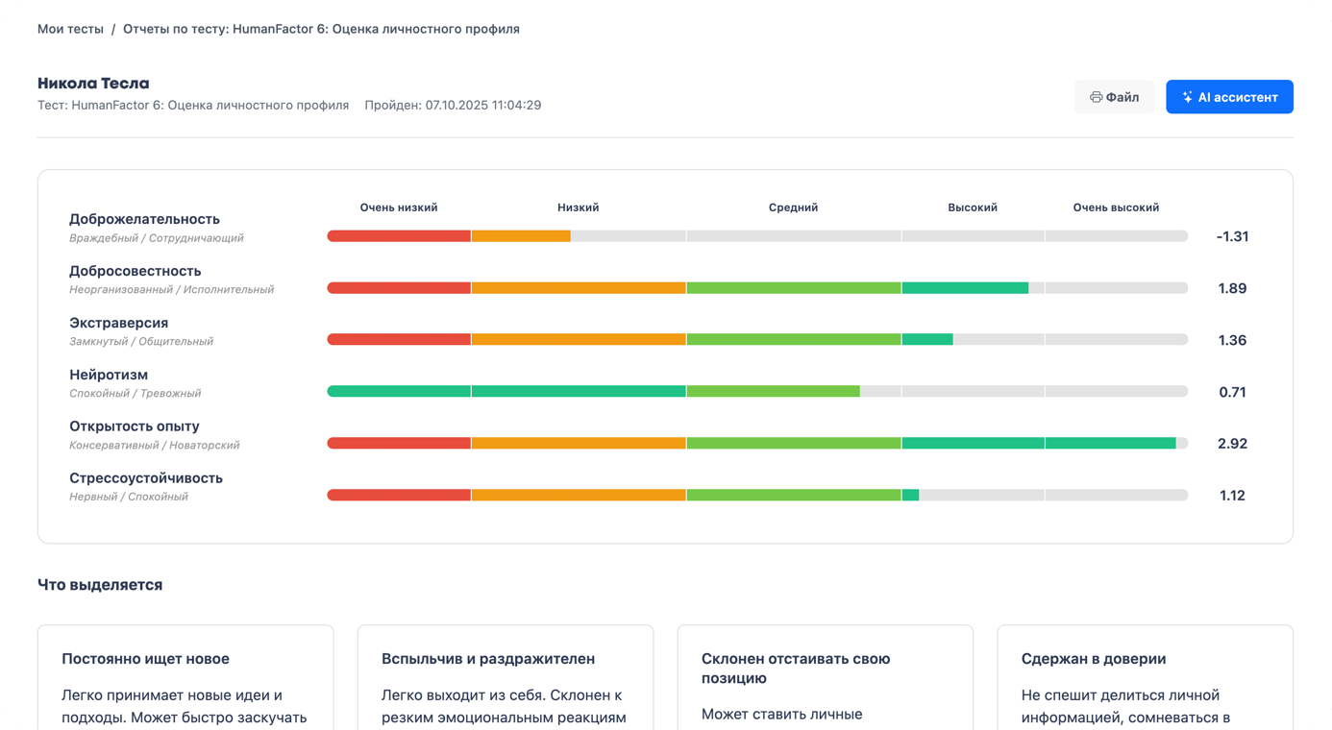1332x730 pixels.
Task: Open the AI ассистент panel
Action: coord(1229,97)
